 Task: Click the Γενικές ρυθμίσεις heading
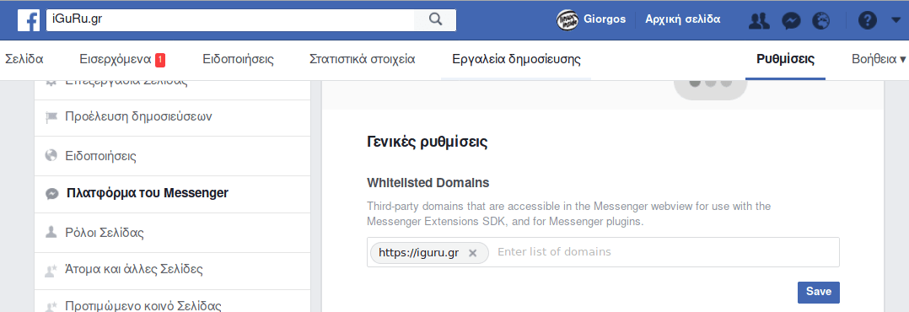[x=428, y=142]
